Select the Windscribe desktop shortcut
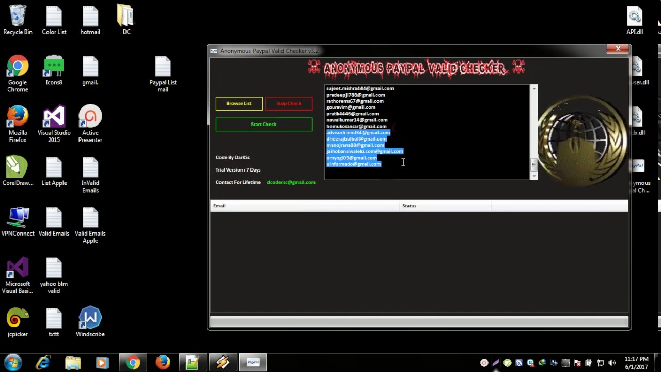661x372 pixels. pyautogui.click(x=90, y=322)
